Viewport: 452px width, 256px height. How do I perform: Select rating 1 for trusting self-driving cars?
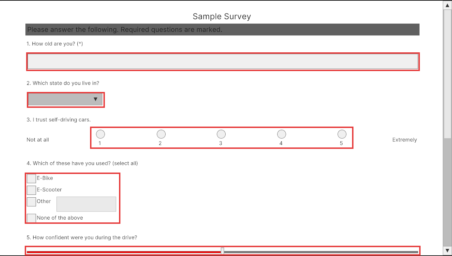click(100, 134)
